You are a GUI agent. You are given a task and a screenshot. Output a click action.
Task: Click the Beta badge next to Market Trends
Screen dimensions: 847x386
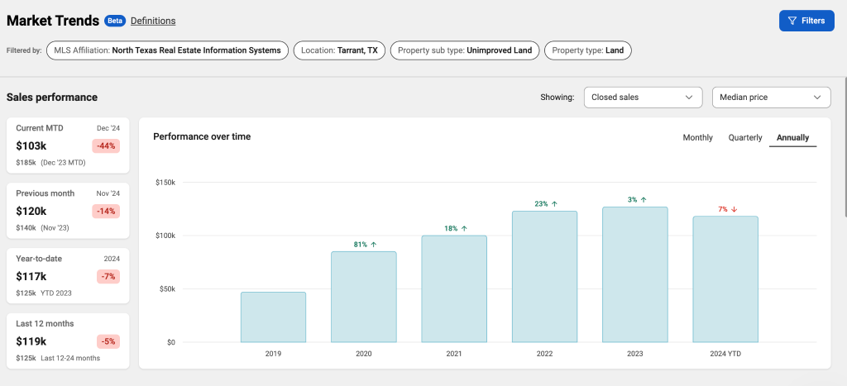(x=115, y=21)
